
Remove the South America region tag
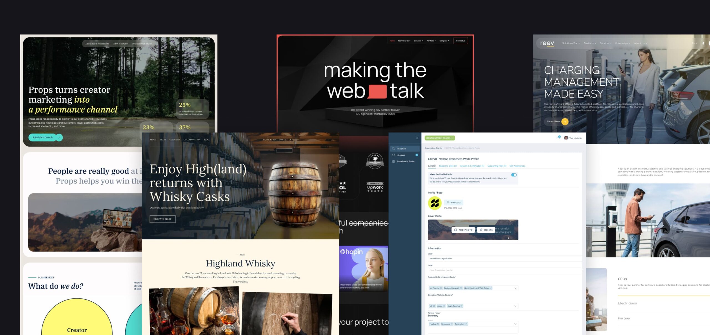pos(461,306)
